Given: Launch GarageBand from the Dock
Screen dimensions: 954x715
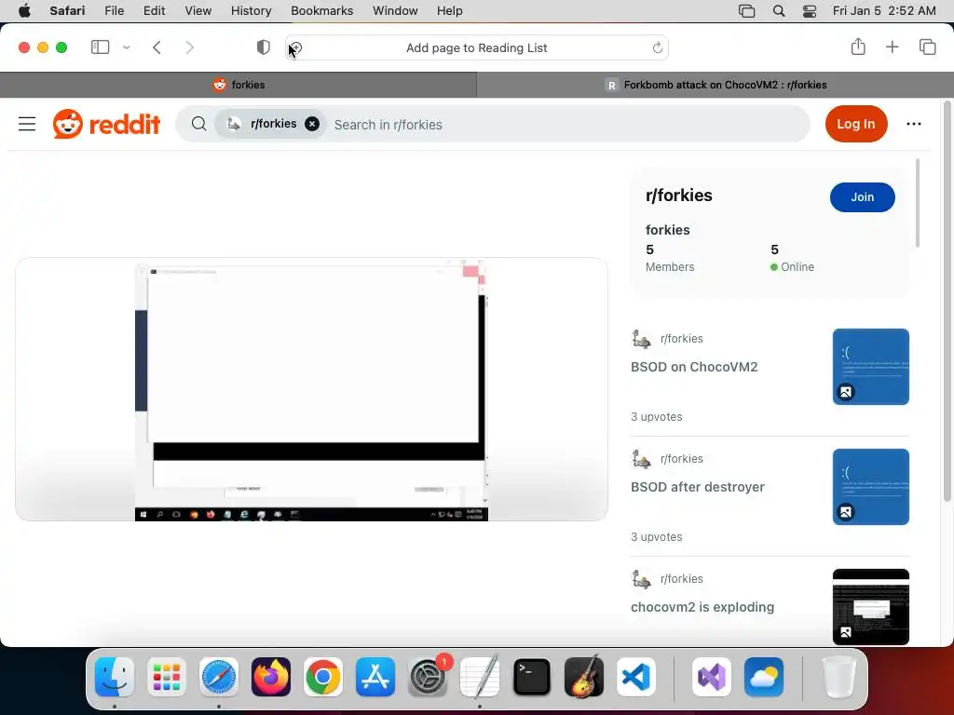Looking at the screenshot, I should (584, 677).
